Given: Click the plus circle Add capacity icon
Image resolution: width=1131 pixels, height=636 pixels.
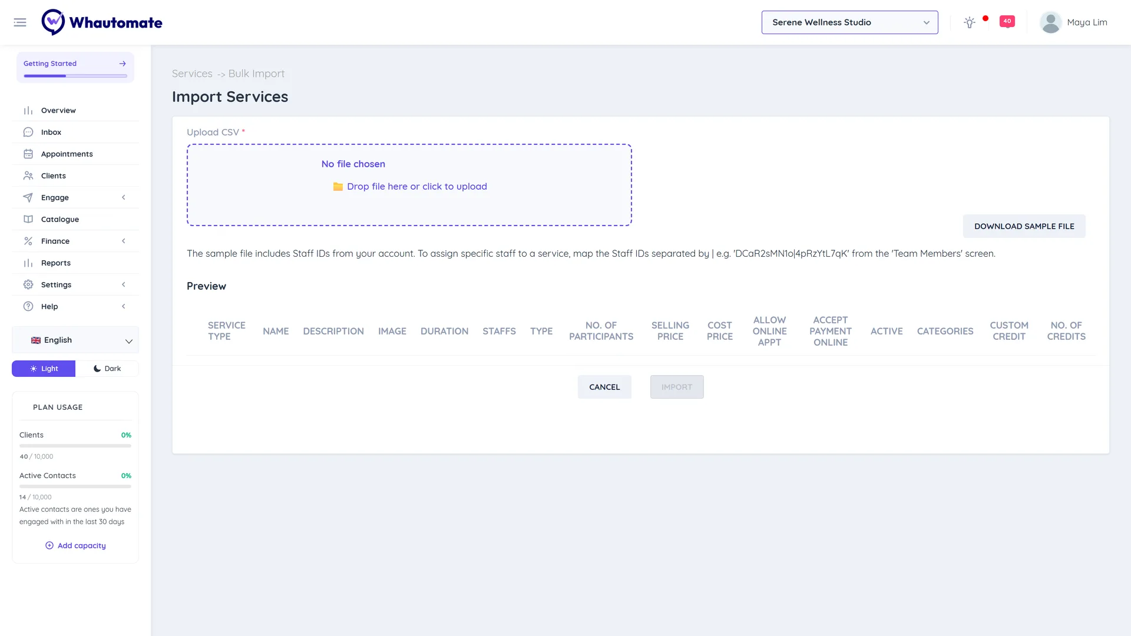Looking at the screenshot, I should pos(49,546).
